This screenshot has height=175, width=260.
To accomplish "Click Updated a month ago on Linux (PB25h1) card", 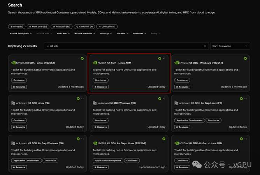I will pyautogui.click(x=70, y=87).
